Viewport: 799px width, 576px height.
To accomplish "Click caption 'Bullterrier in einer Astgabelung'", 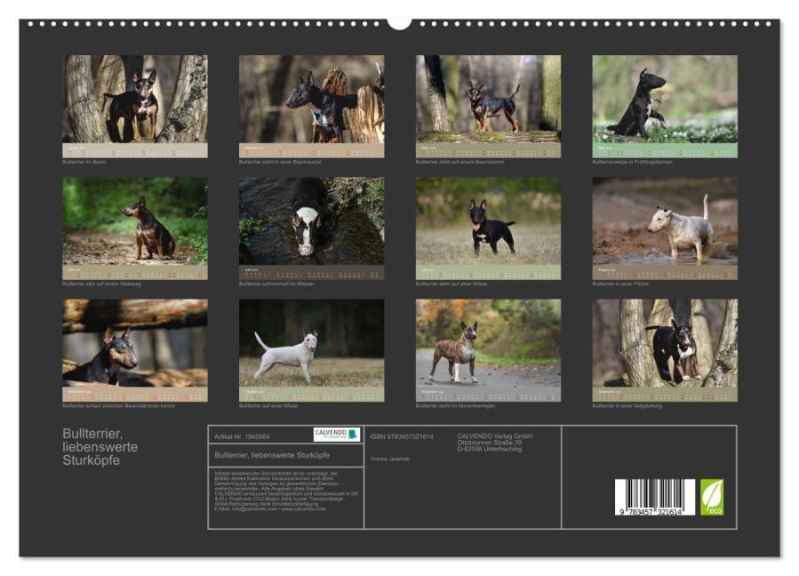I will click(627, 405).
